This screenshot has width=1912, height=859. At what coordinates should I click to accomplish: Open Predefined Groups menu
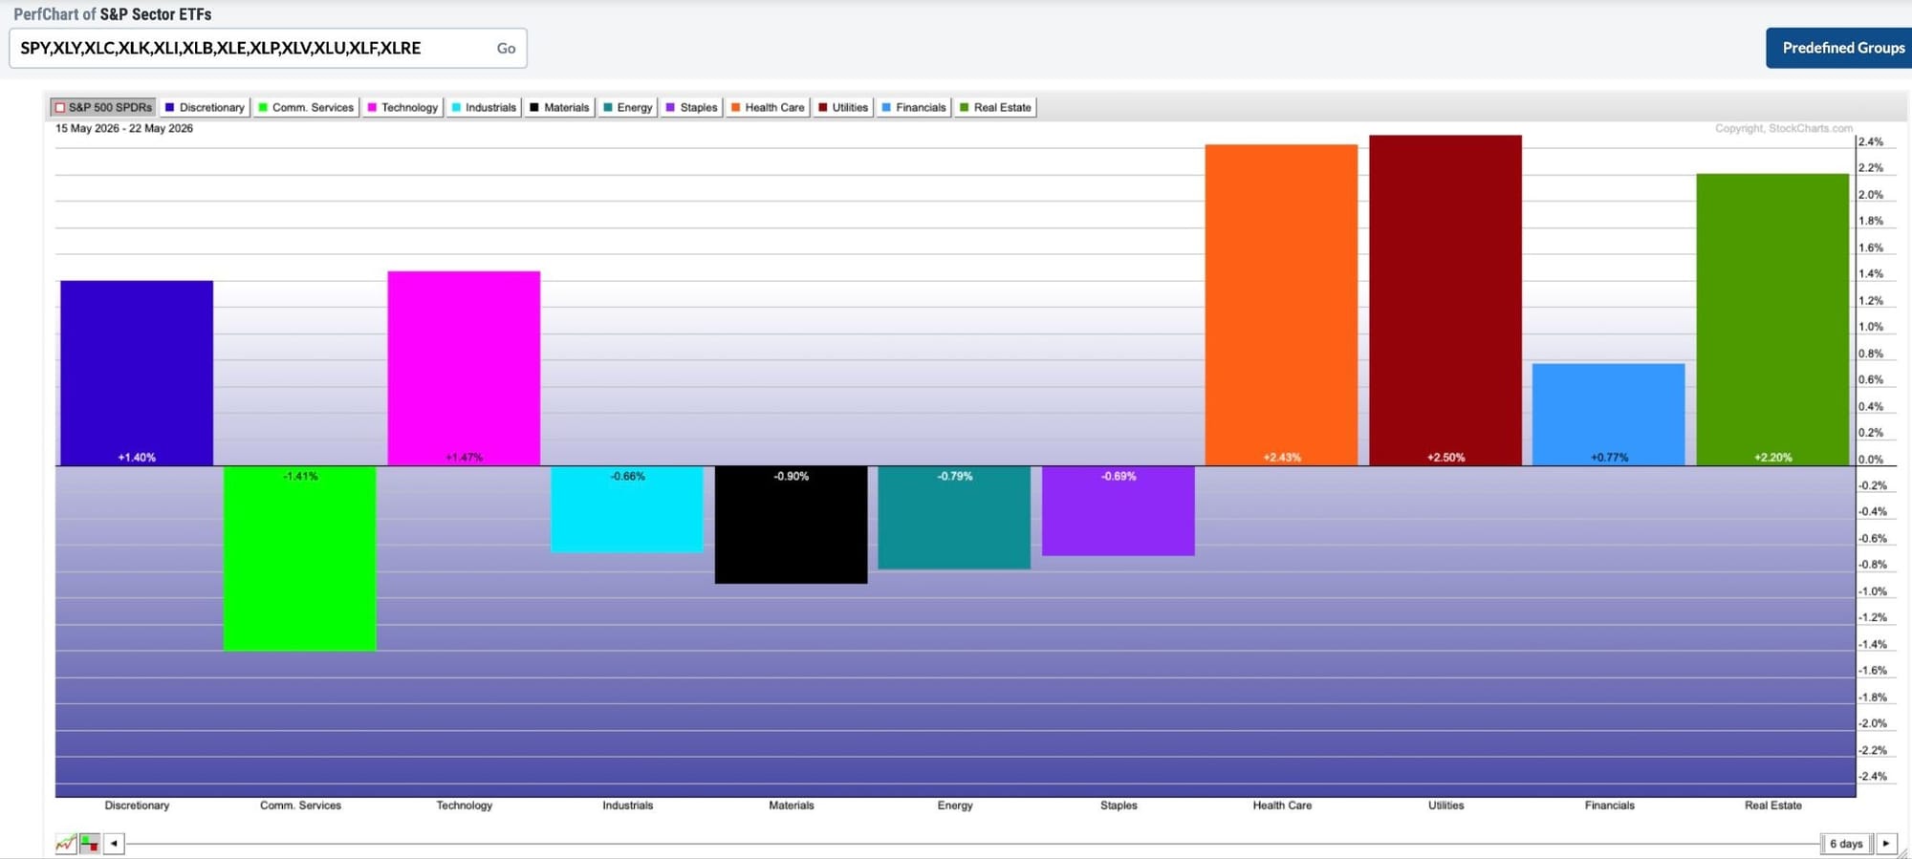[x=1839, y=48]
